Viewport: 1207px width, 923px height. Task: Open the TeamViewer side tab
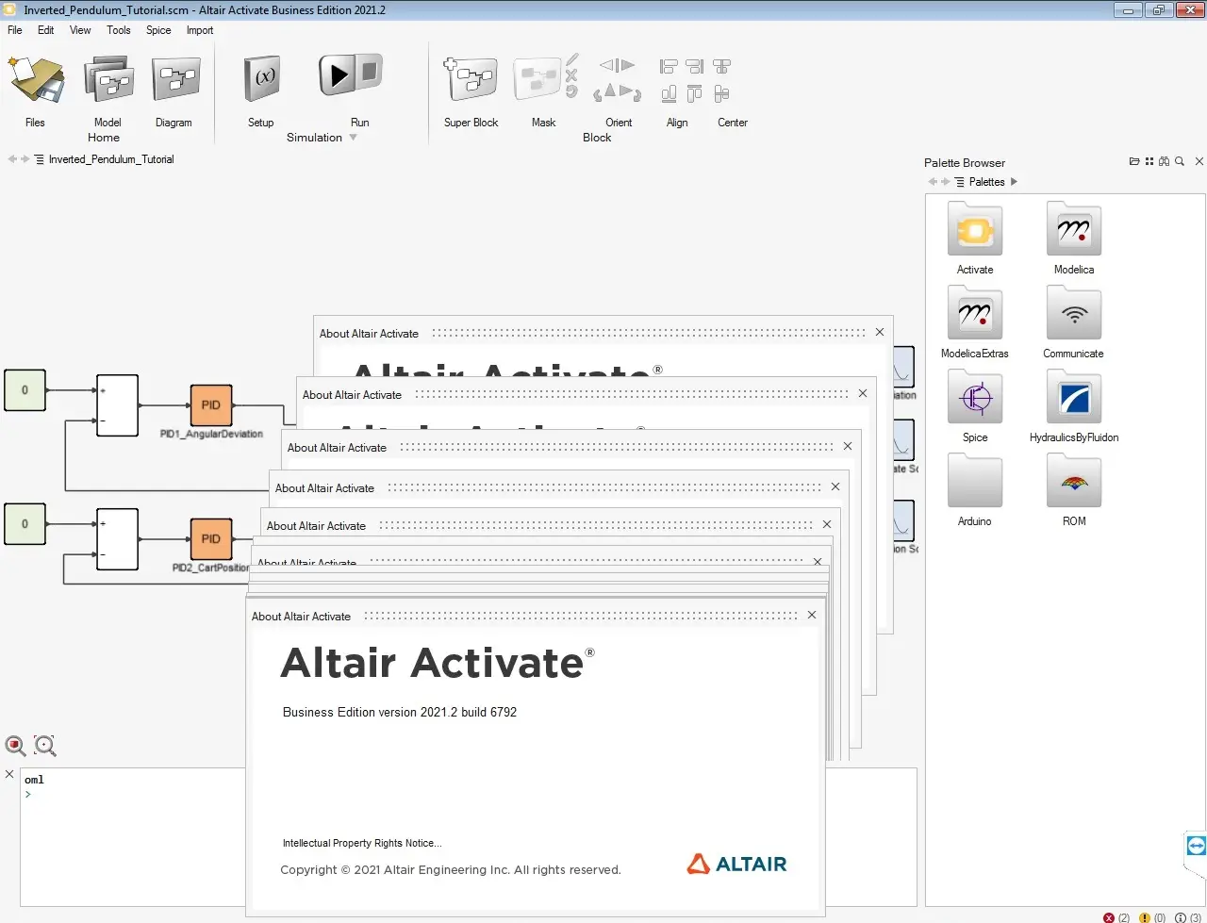(x=1196, y=846)
